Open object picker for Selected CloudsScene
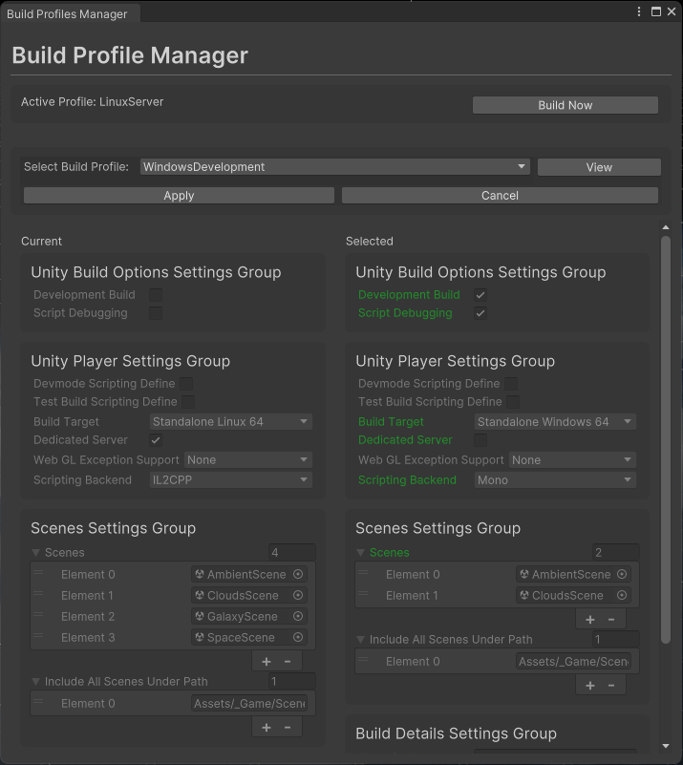 coord(623,595)
